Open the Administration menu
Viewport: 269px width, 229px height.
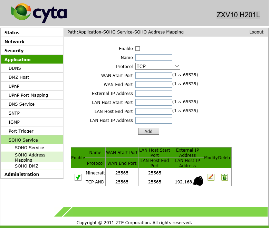click(32, 174)
